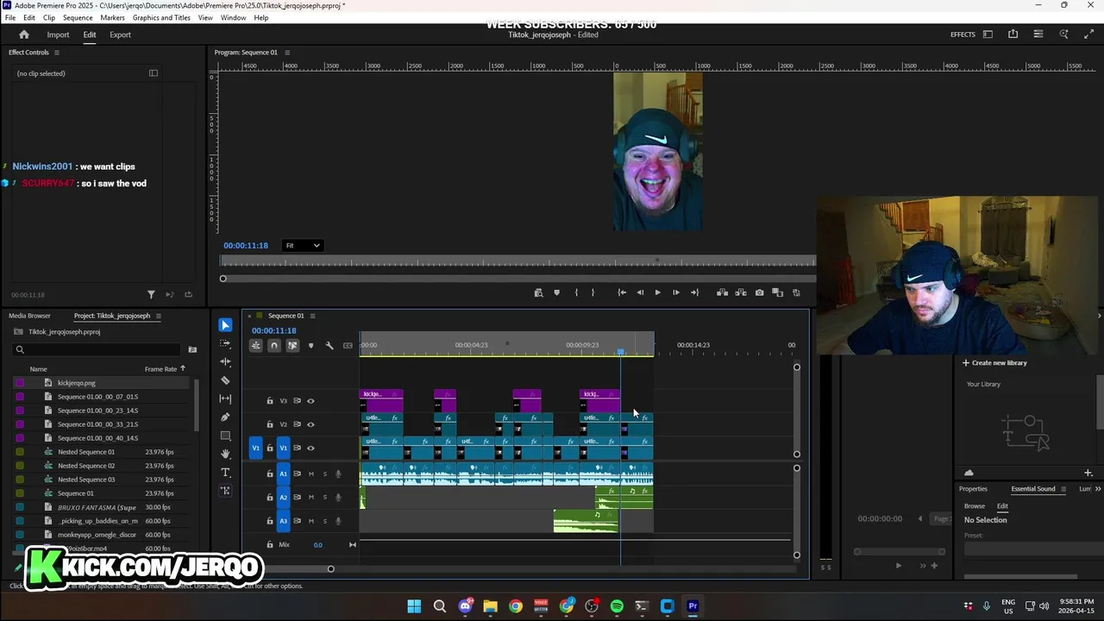
Task: Toggle V1 source patching button
Action: click(255, 448)
